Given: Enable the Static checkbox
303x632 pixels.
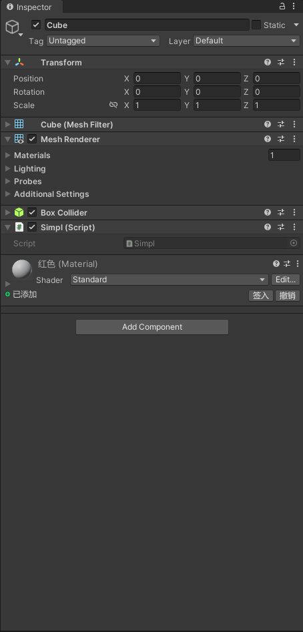Looking at the screenshot, I should click(256, 25).
